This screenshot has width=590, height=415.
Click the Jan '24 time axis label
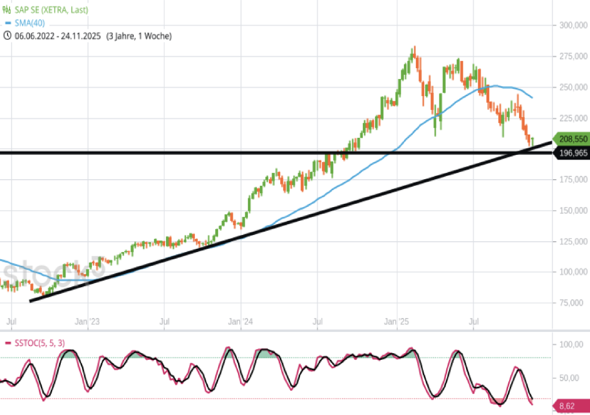point(240,322)
